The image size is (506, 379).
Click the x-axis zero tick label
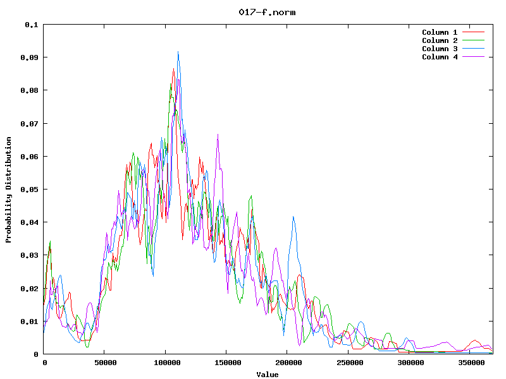[44, 363]
